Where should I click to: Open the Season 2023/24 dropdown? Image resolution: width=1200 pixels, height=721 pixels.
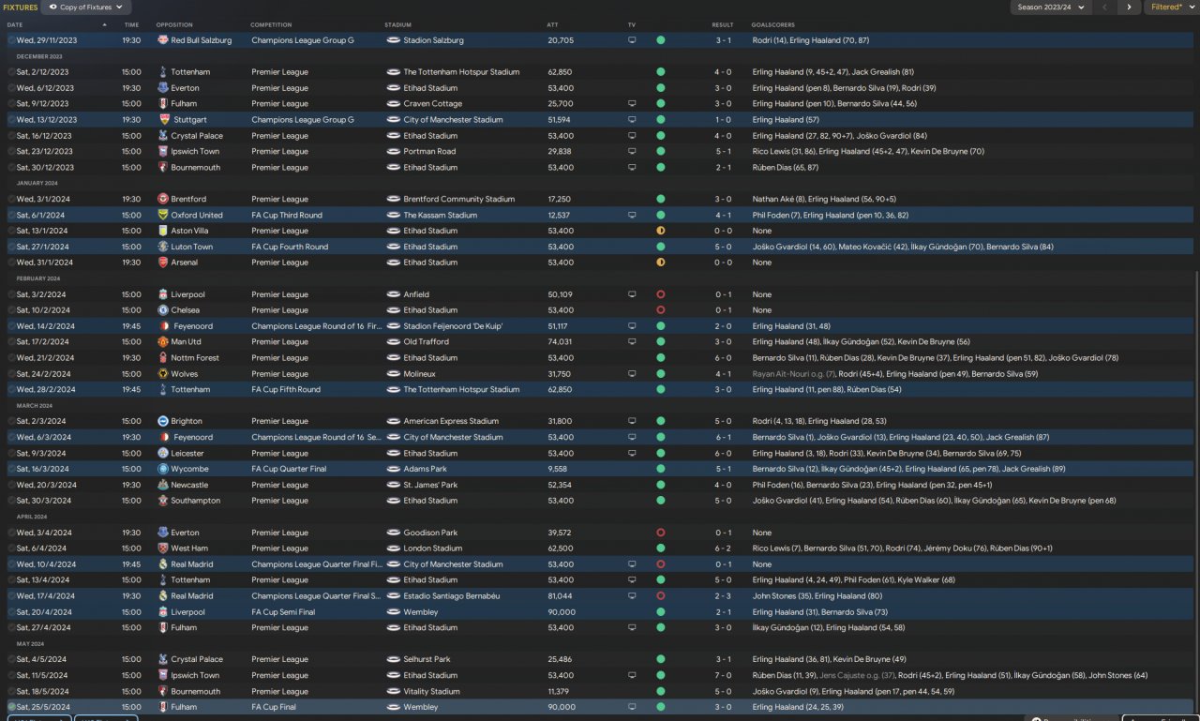[1050, 8]
